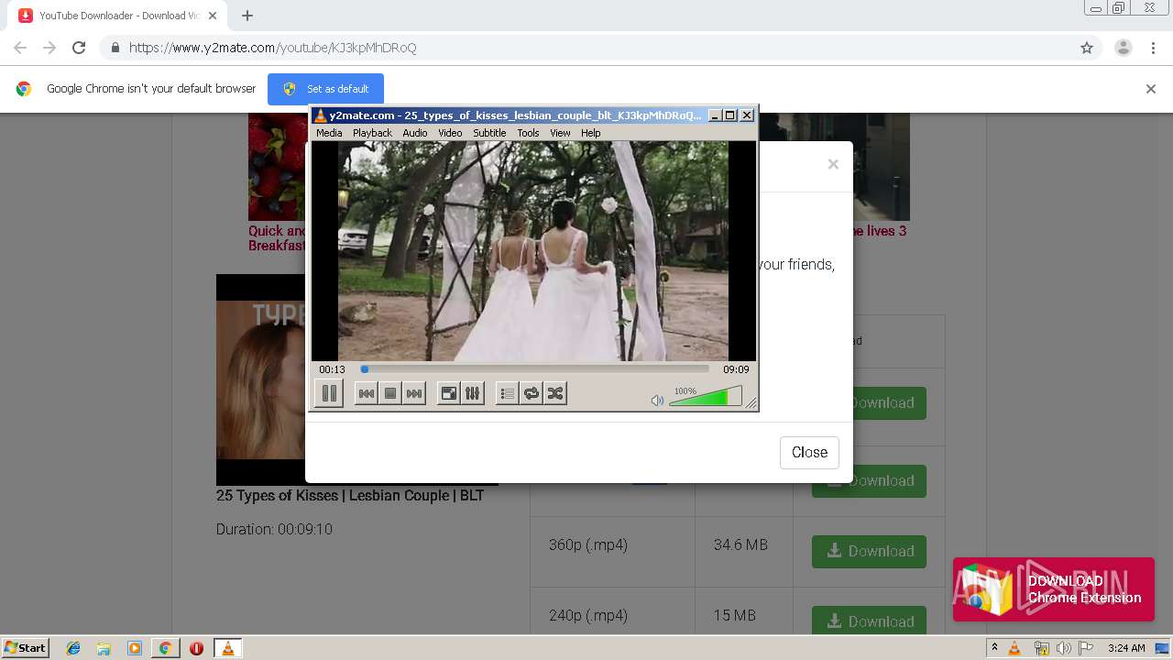Open VLC Video menu
1173x660 pixels.
click(450, 133)
